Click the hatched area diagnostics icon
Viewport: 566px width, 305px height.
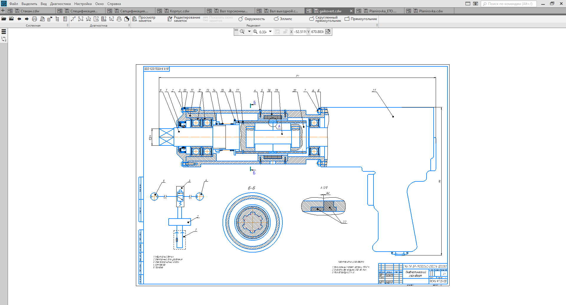[x=104, y=19]
